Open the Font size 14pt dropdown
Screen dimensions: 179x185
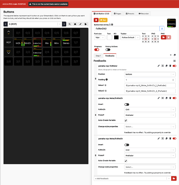pyautogui.click(x=100, y=37)
